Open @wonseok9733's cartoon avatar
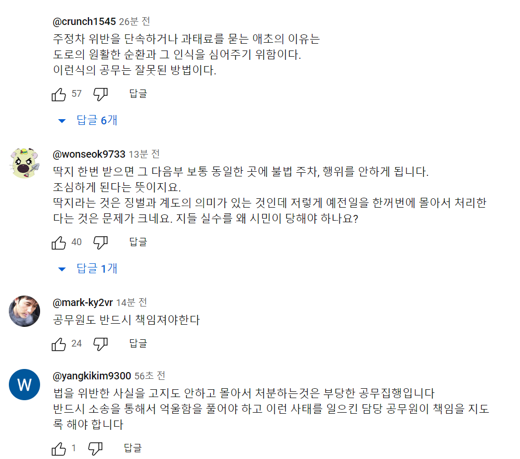The width and height of the screenshot is (520, 459). [24, 163]
